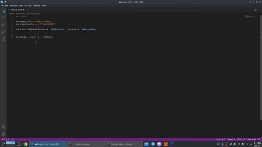
Task: Click the unsaved dot on backup_teste tab
Action: [x=24, y=10]
